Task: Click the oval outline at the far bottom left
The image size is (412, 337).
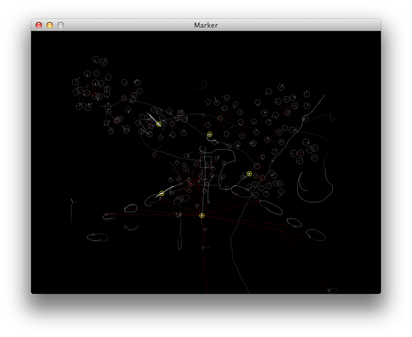Action: tap(97, 237)
